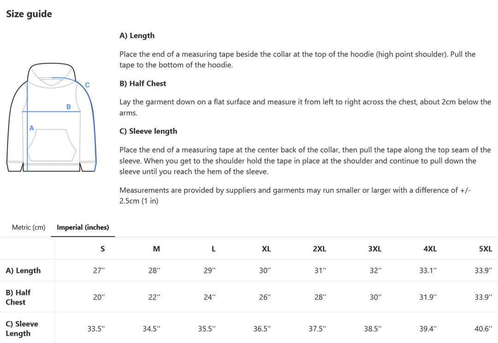
Task: Click the "C) Sleeve Length" row label in the table
Action: (x=22, y=329)
